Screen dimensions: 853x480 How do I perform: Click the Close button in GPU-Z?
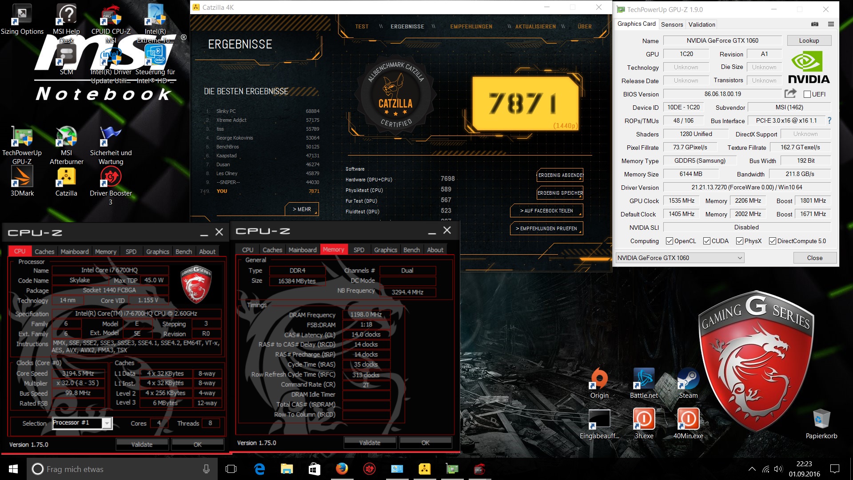click(814, 258)
